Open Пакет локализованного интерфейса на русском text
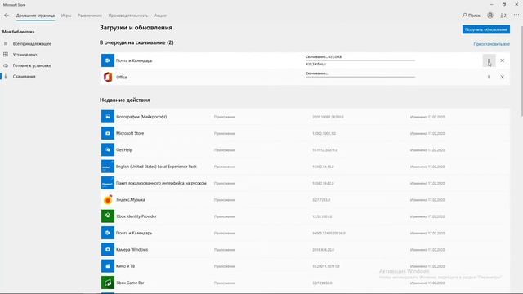Screen dimensions: 523x294 click(161, 183)
